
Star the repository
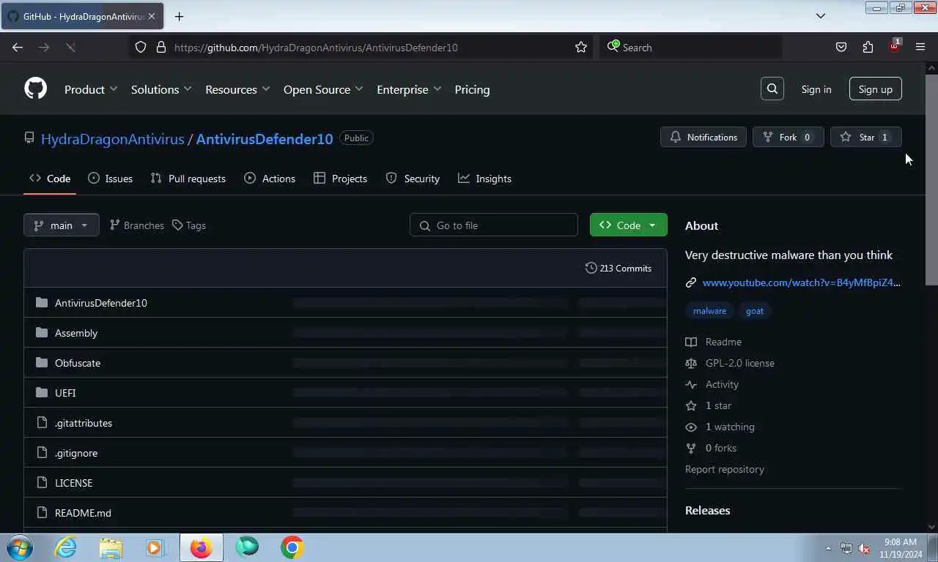[866, 137]
